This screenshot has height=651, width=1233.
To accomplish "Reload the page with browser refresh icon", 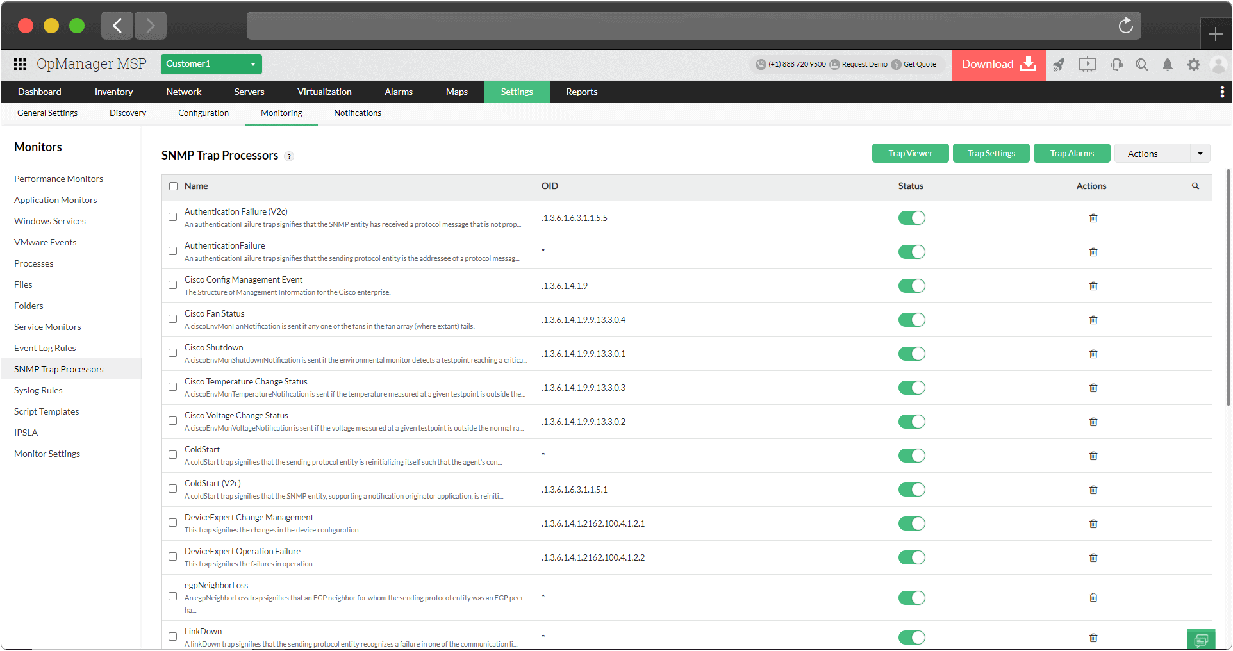I will pyautogui.click(x=1126, y=26).
